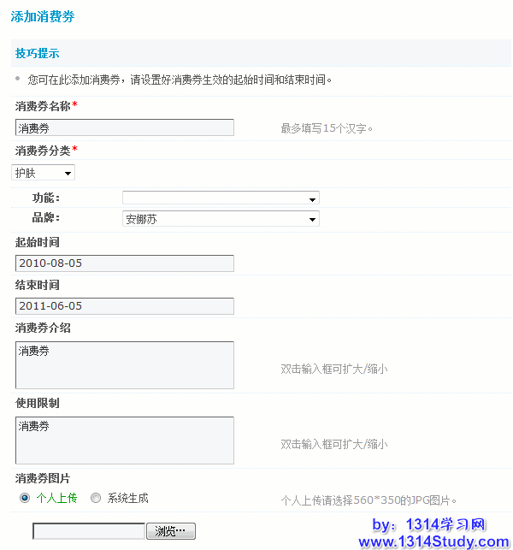Click the 起始时间 date field
Image resolution: width=513 pixels, height=550 pixels.
tap(125, 263)
